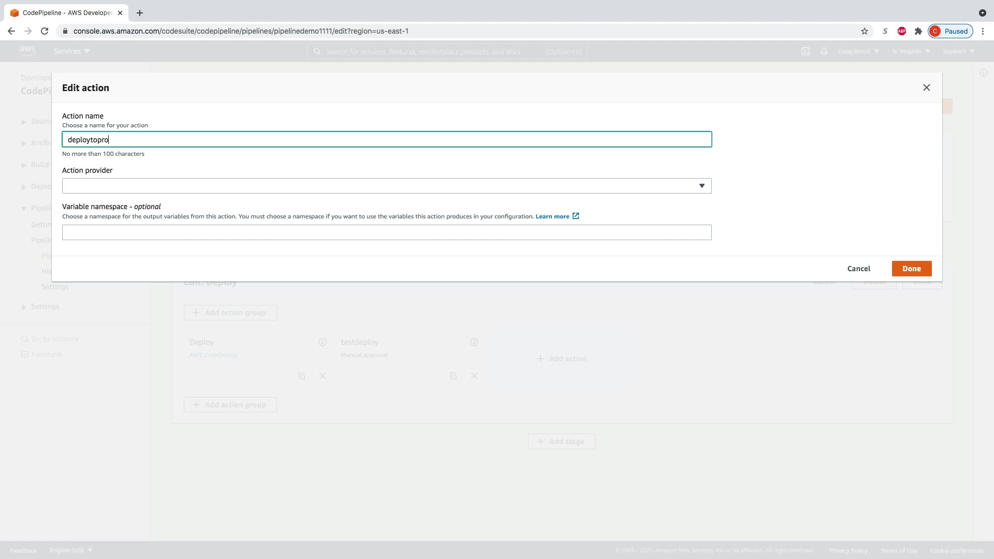Go back to the previous page

11,31
